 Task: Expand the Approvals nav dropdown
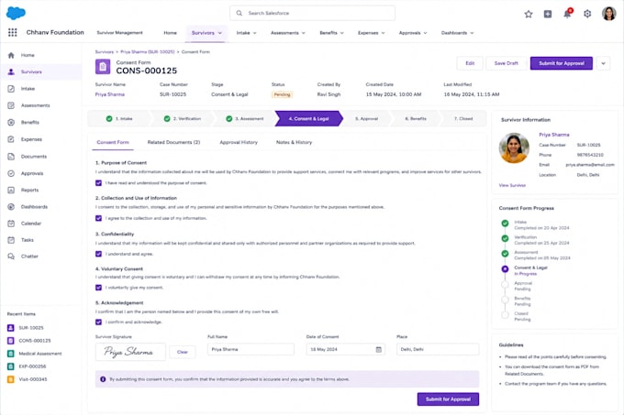pyautogui.click(x=425, y=33)
